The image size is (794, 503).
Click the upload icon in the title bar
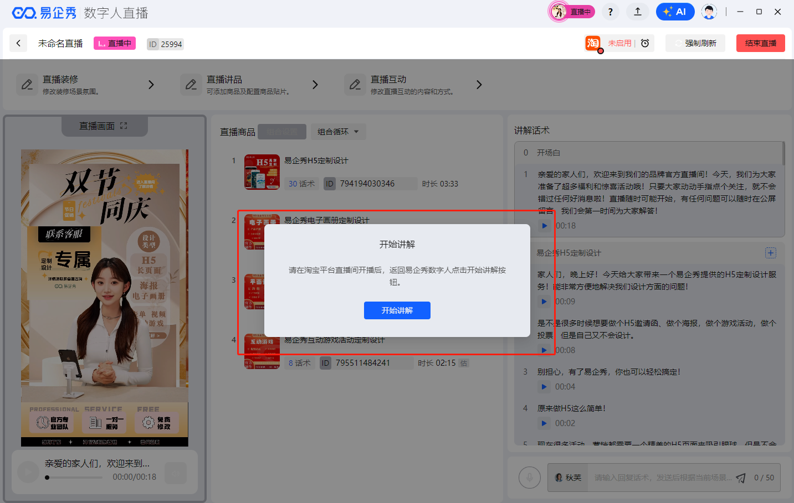point(638,12)
